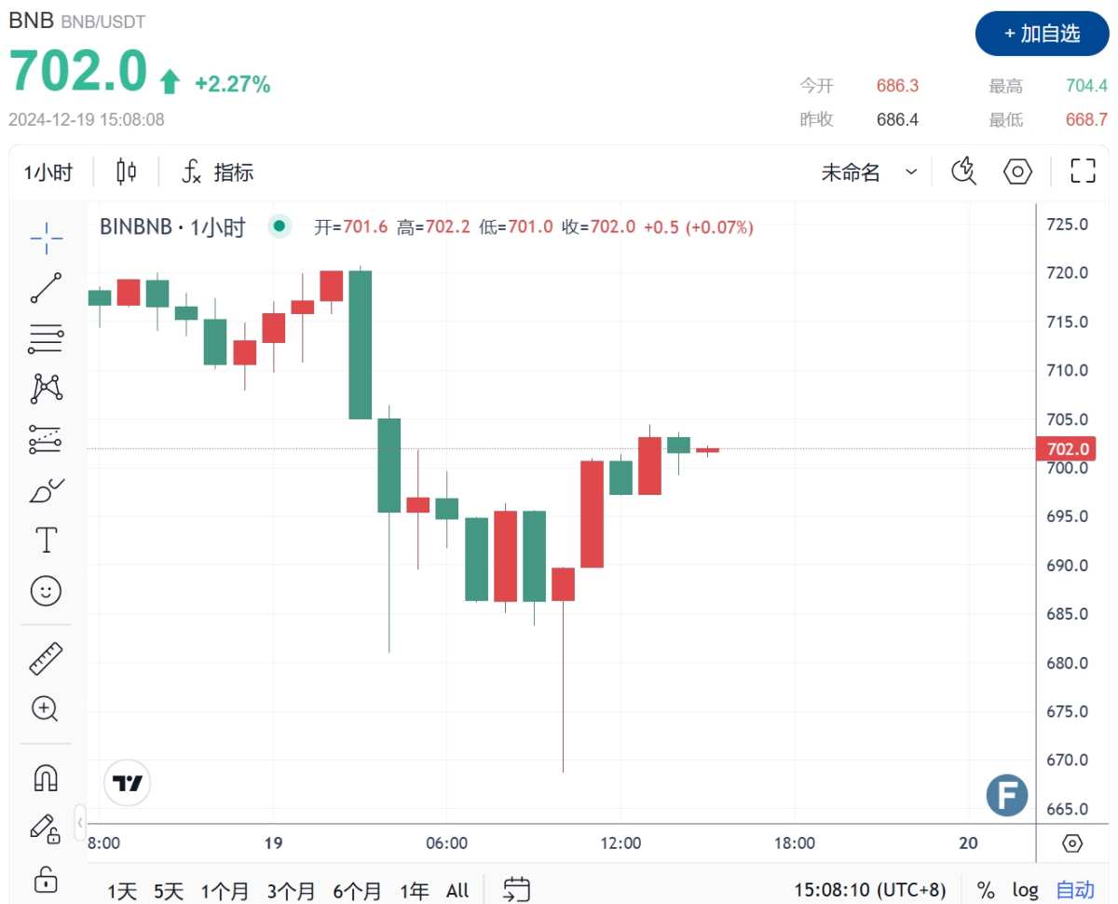Screen dimensions: 1118x904
Task: Select the ruler measure tool
Action: pyautogui.click(x=46, y=658)
